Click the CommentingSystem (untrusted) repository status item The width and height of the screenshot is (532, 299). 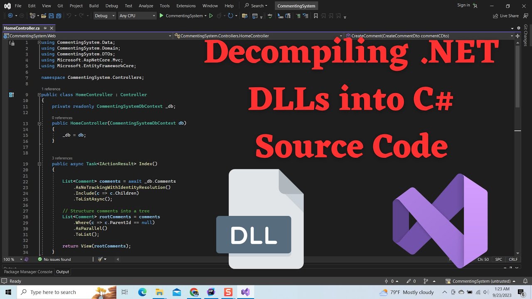click(x=480, y=281)
